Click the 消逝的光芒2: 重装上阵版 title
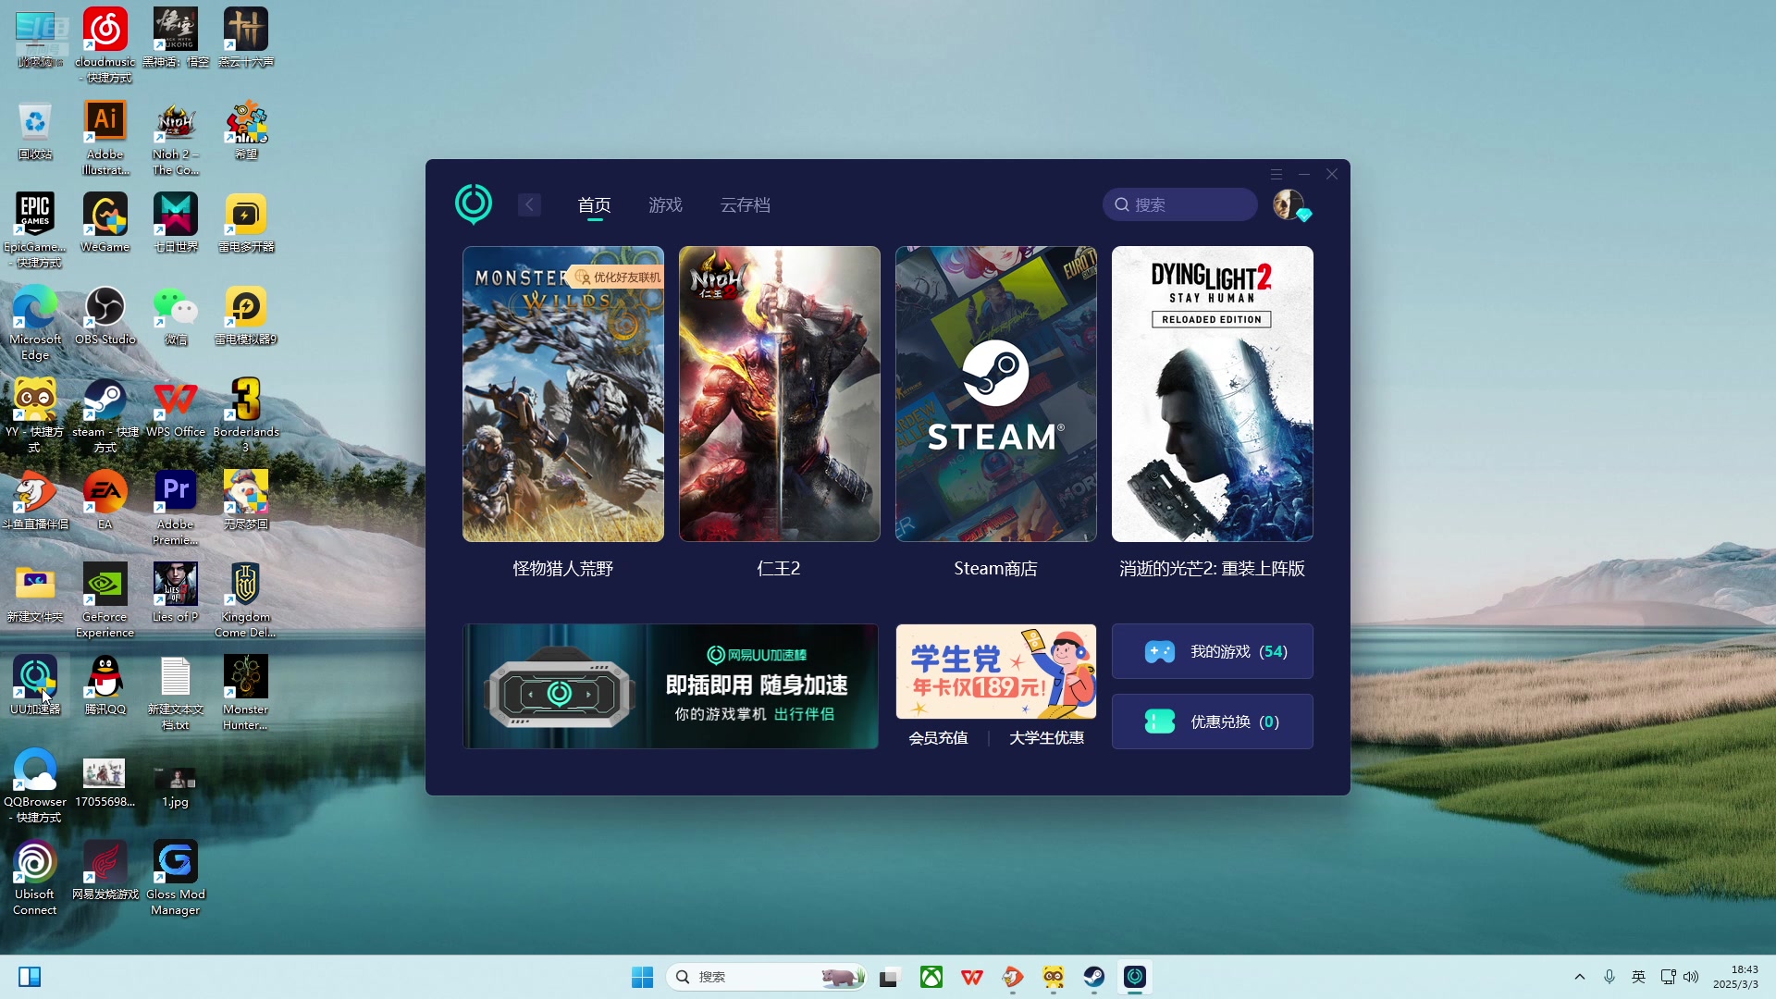 tap(1213, 569)
